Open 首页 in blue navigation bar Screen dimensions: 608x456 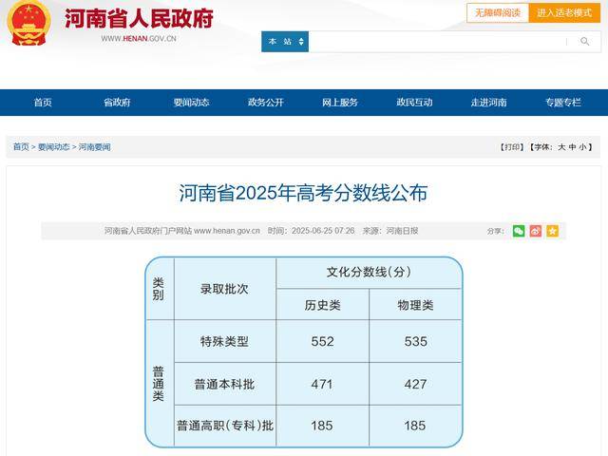[43, 103]
